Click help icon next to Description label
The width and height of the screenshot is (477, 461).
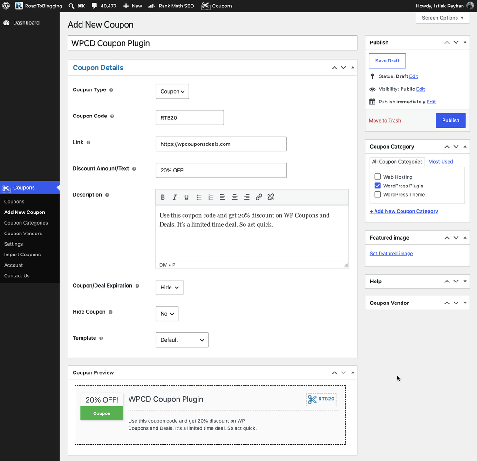(x=107, y=195)
